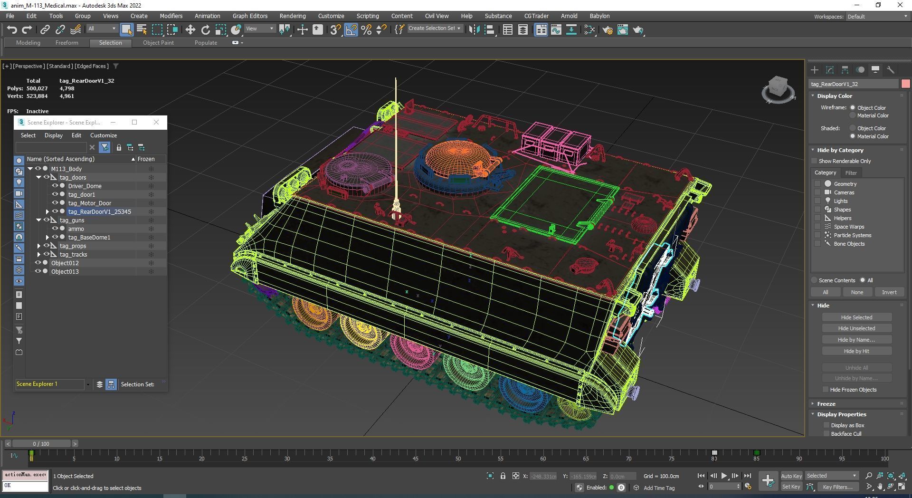
Task: Check the Hide Frozen Objects checkbox
Action: (x=826, y=390)
